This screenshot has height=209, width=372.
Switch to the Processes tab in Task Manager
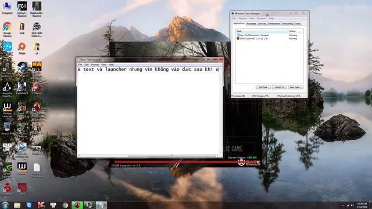251,23
